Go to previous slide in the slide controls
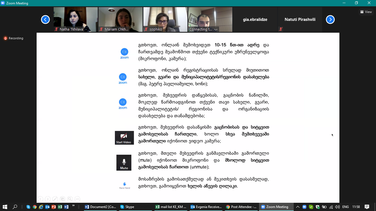376x211 pixels. (x=40, y=199)
